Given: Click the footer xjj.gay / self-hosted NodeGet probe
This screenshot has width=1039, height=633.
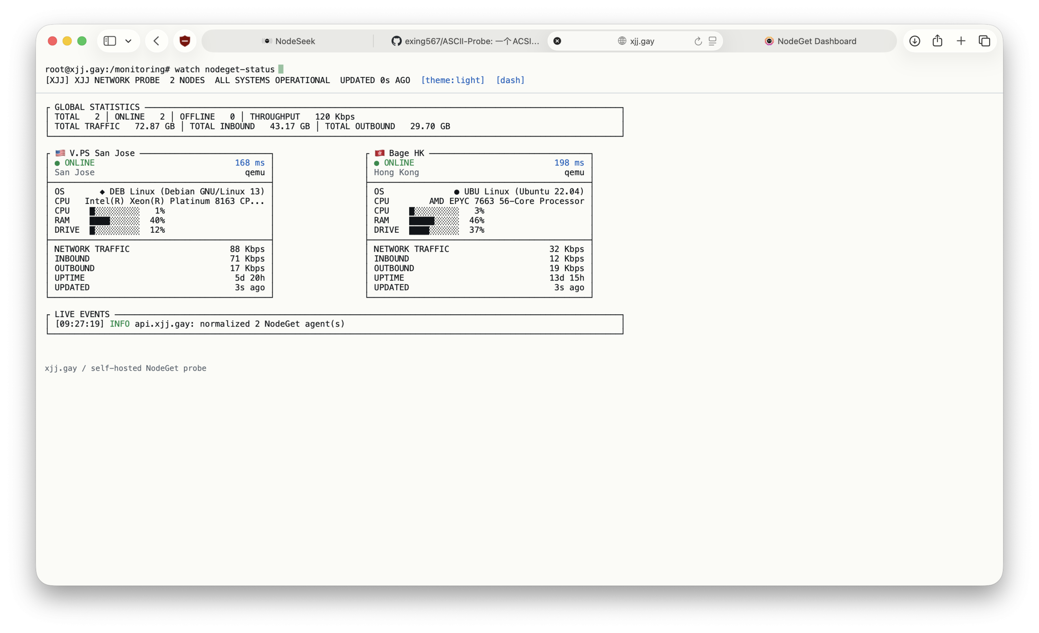Looking at the screenshot, I should 126,368.
